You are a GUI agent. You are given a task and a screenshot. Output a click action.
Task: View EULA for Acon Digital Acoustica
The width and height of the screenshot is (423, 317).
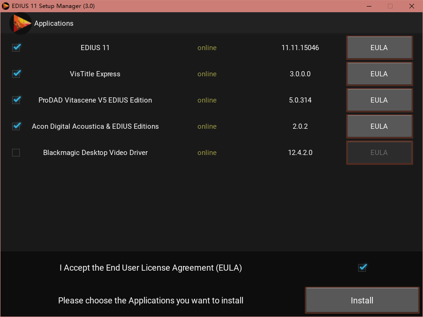coord(379,126)
